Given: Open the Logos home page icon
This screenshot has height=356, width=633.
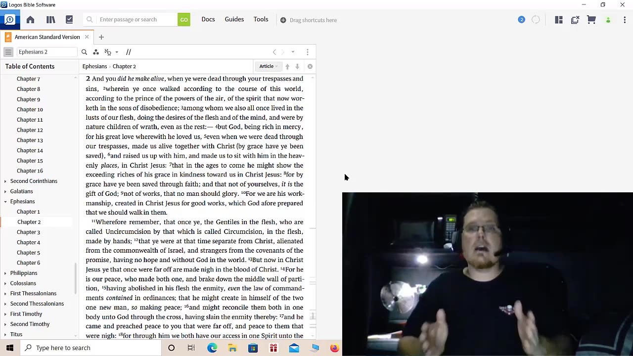Looking at the screenshot, I should coord(30,20).
